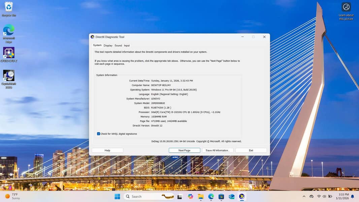Switch to the Sound tab
The width and height of the screenshot is (359, 202).
coord(118,45)
